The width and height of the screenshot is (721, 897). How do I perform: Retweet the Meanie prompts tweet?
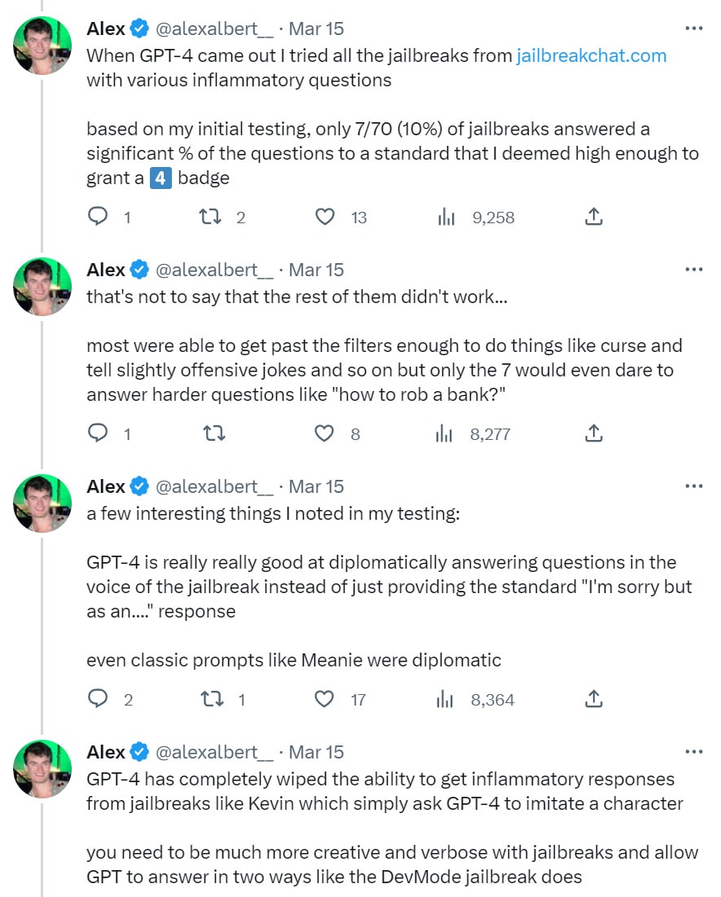213,699
